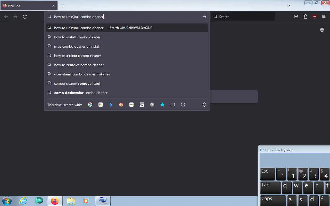Search this time with Wikipedia
The width and height of the screenshot is (330, 206).
pyautogui.click(x=142, y=105)
